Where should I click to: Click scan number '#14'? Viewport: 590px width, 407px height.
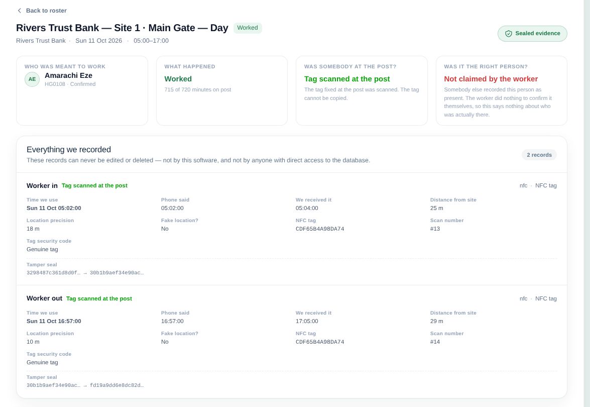coord(435,342)
